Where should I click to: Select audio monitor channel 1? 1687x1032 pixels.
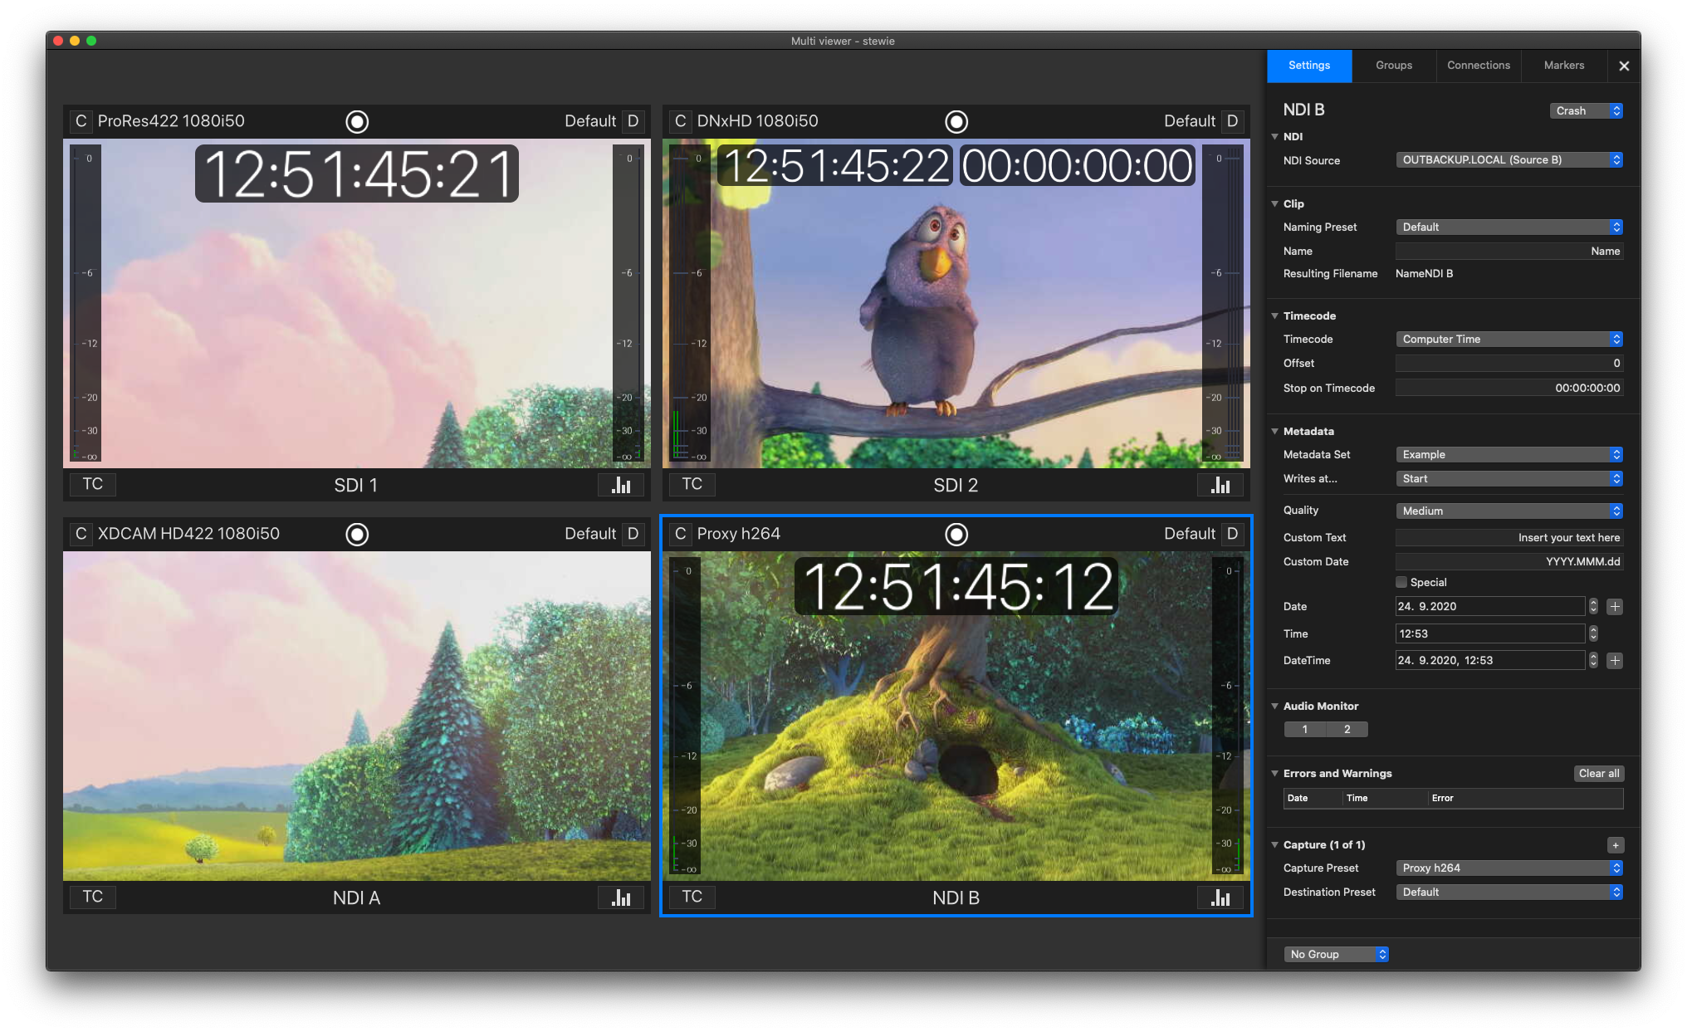1305,730
